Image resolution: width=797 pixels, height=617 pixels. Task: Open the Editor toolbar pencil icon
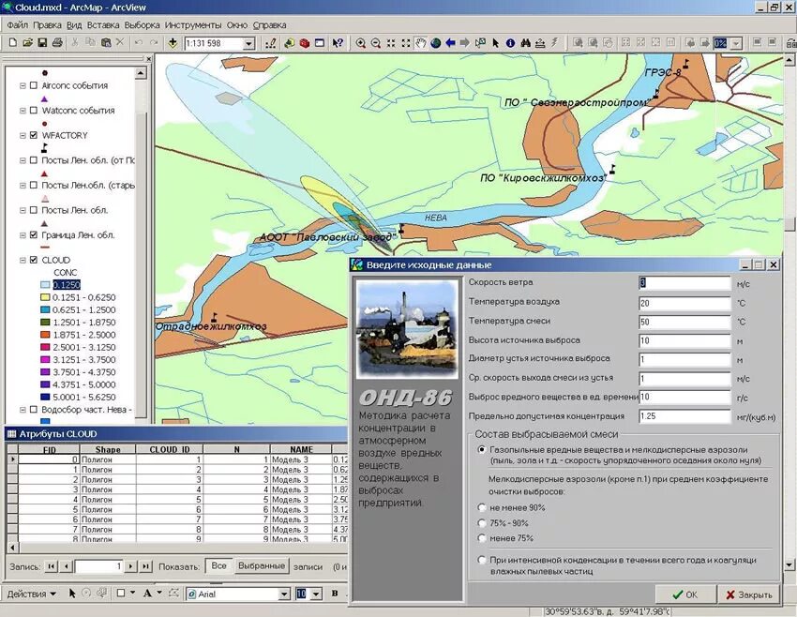[271, 43]
